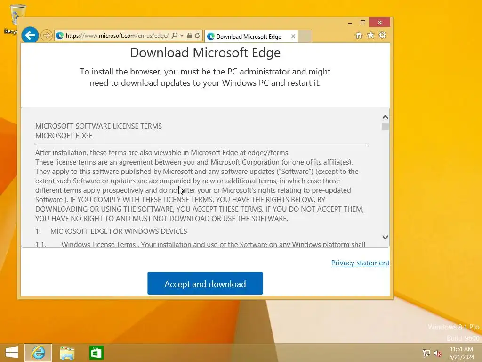Screen dimensions: 482x362
Task: Launch the Windows Store from the taskbar
Action: (x=96, y=353)
